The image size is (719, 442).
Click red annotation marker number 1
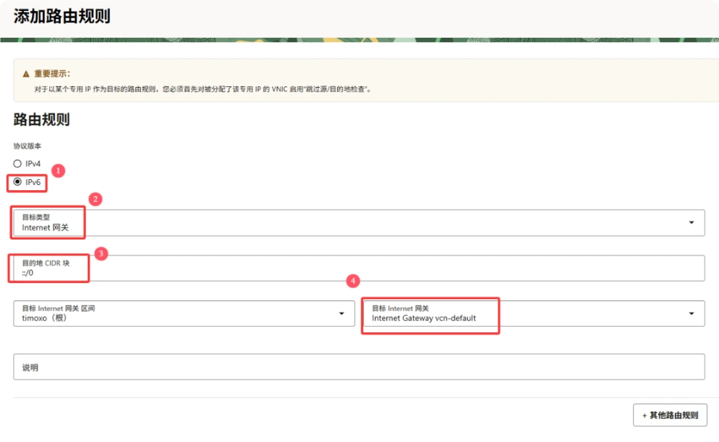pos(60,171)
